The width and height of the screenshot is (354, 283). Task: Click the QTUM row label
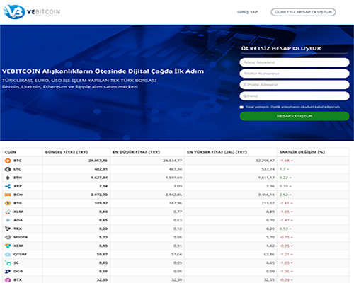(x=20, y=254)
